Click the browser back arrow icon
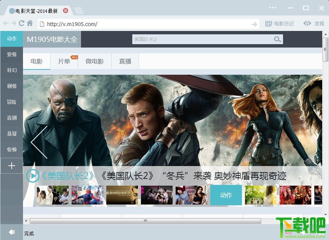 pos(6,23)
